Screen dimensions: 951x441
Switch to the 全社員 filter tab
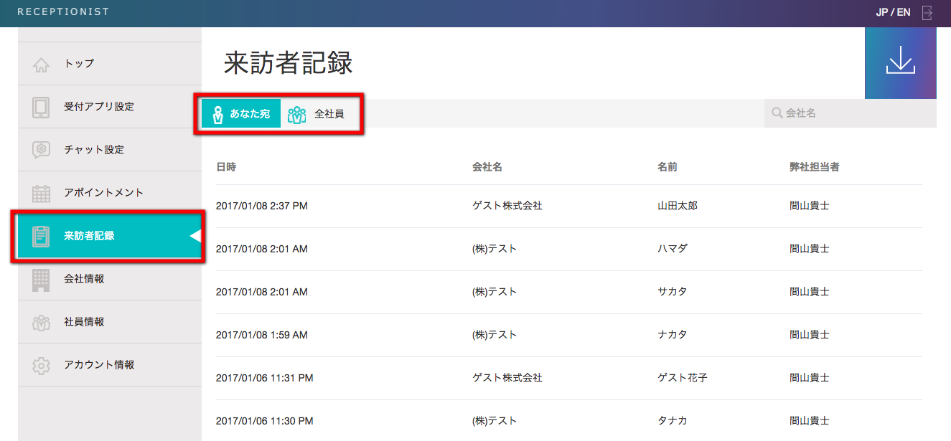pyautogui.click(x=317, y=114)
